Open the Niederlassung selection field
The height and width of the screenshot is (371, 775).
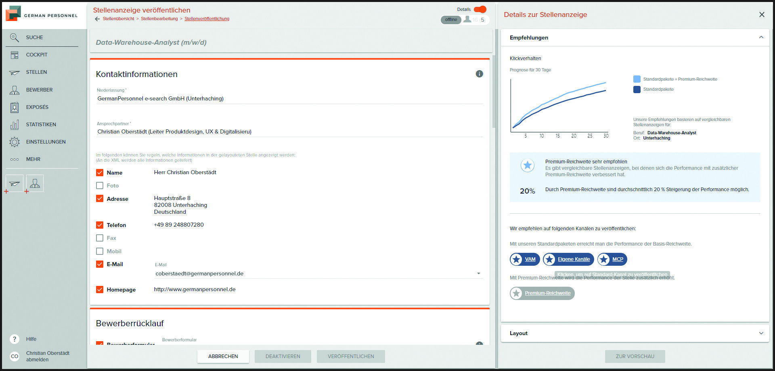289,98
